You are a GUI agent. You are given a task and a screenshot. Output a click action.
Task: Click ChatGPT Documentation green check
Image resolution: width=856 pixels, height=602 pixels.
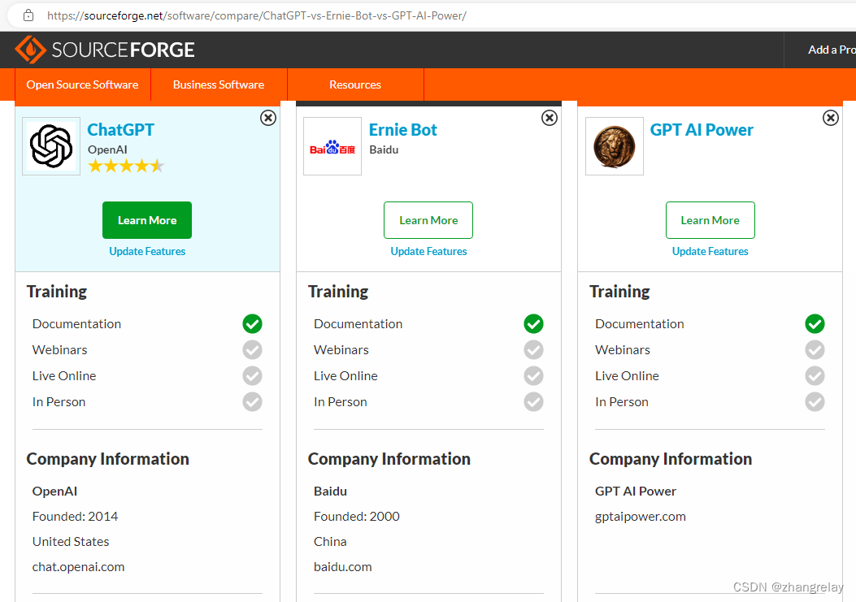tap(252, 323)
